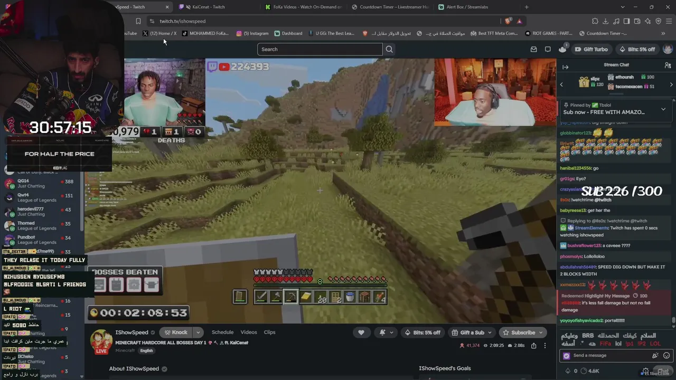Follow channel with the heart button
The height and width of the screenshot is (380, 676).
click(x=361, y=332)
